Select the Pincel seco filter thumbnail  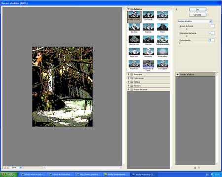tap(134, 53)
